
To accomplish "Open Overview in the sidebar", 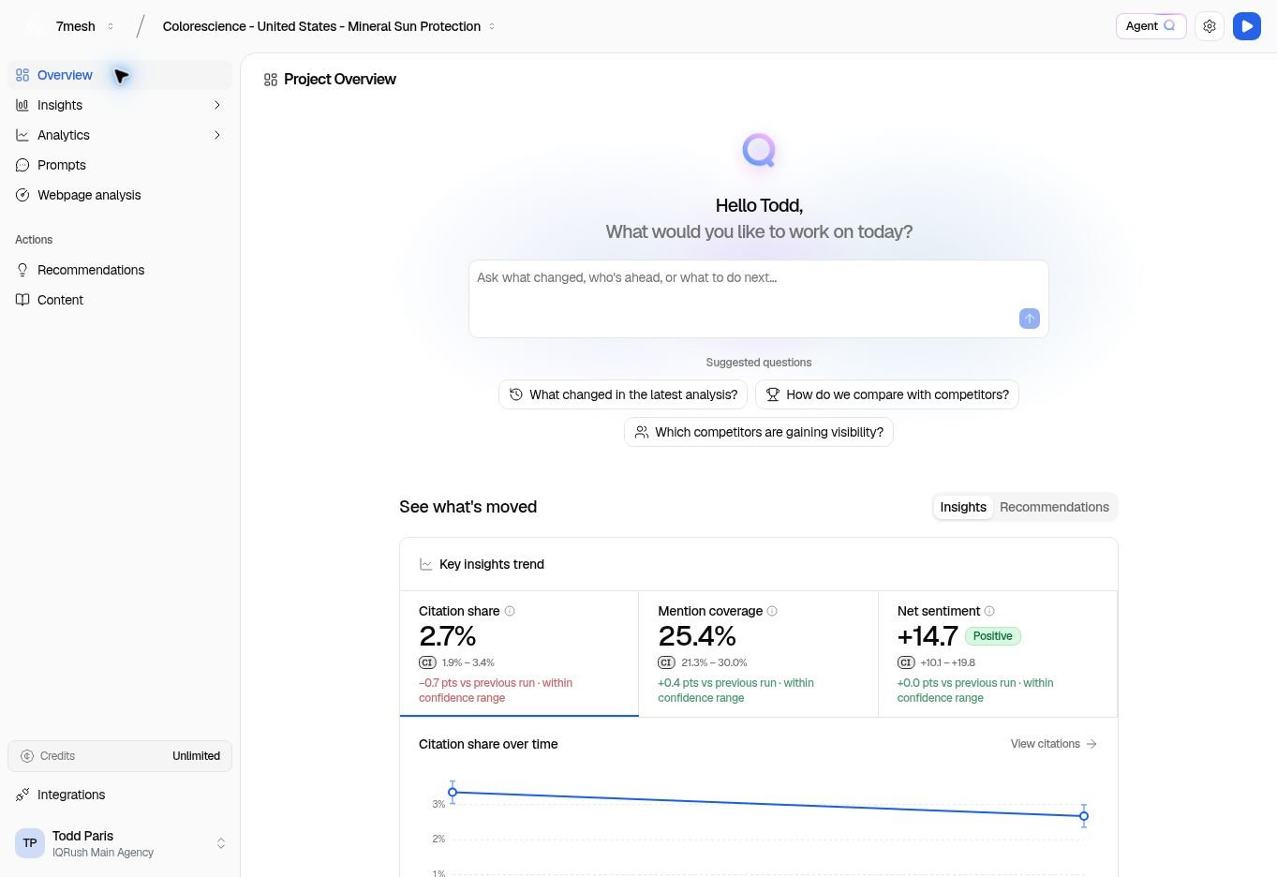I will coord(120,75).
